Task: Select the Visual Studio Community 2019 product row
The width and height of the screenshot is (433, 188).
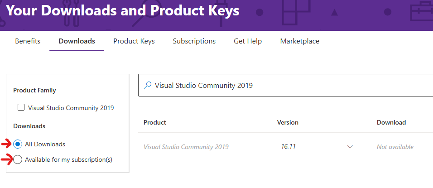Action: click(285, 147)
